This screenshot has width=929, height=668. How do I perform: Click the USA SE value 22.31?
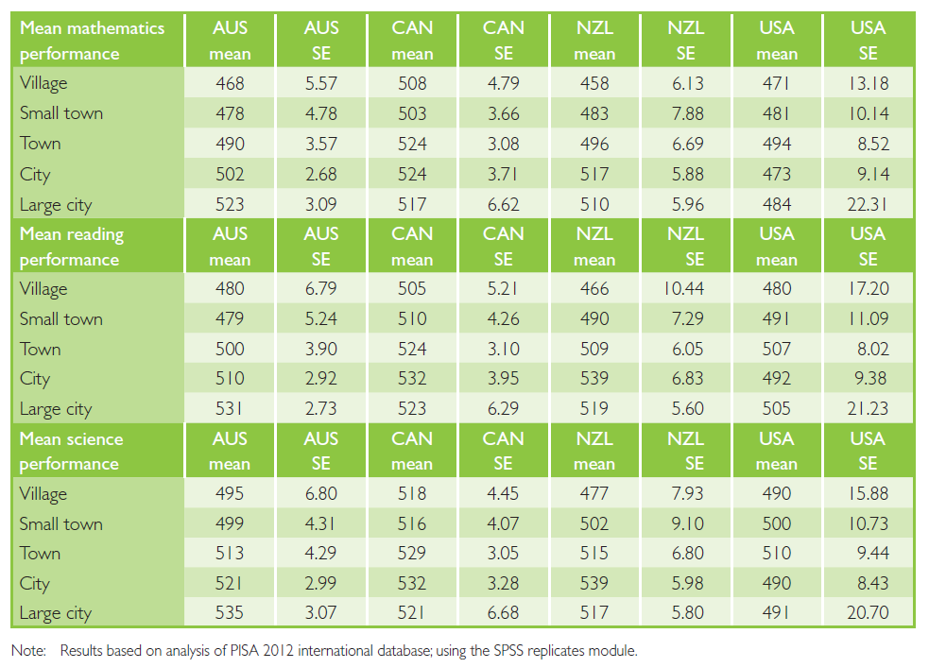coord(868,205)
